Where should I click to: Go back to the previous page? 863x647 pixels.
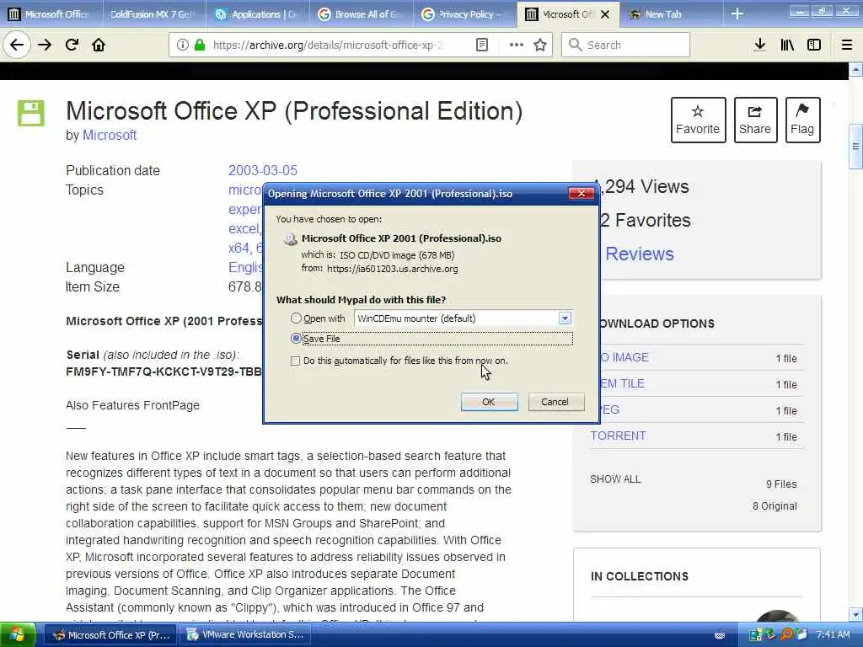pos(17,45)
